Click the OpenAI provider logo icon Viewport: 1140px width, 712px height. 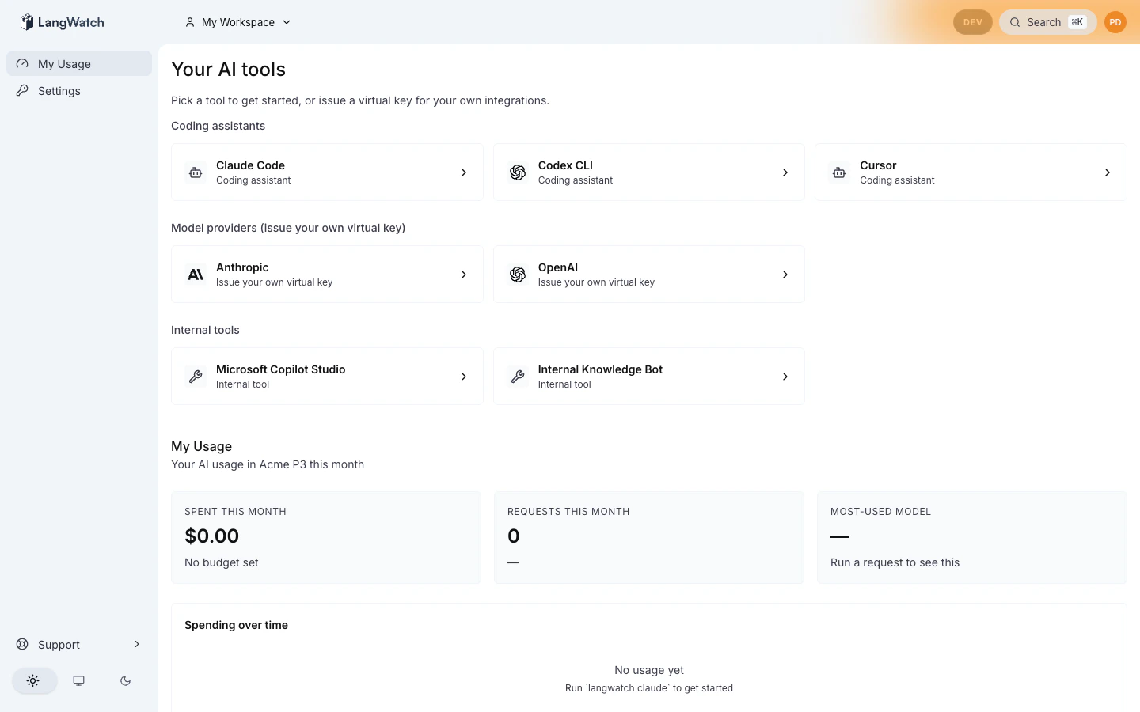(518, 275)
